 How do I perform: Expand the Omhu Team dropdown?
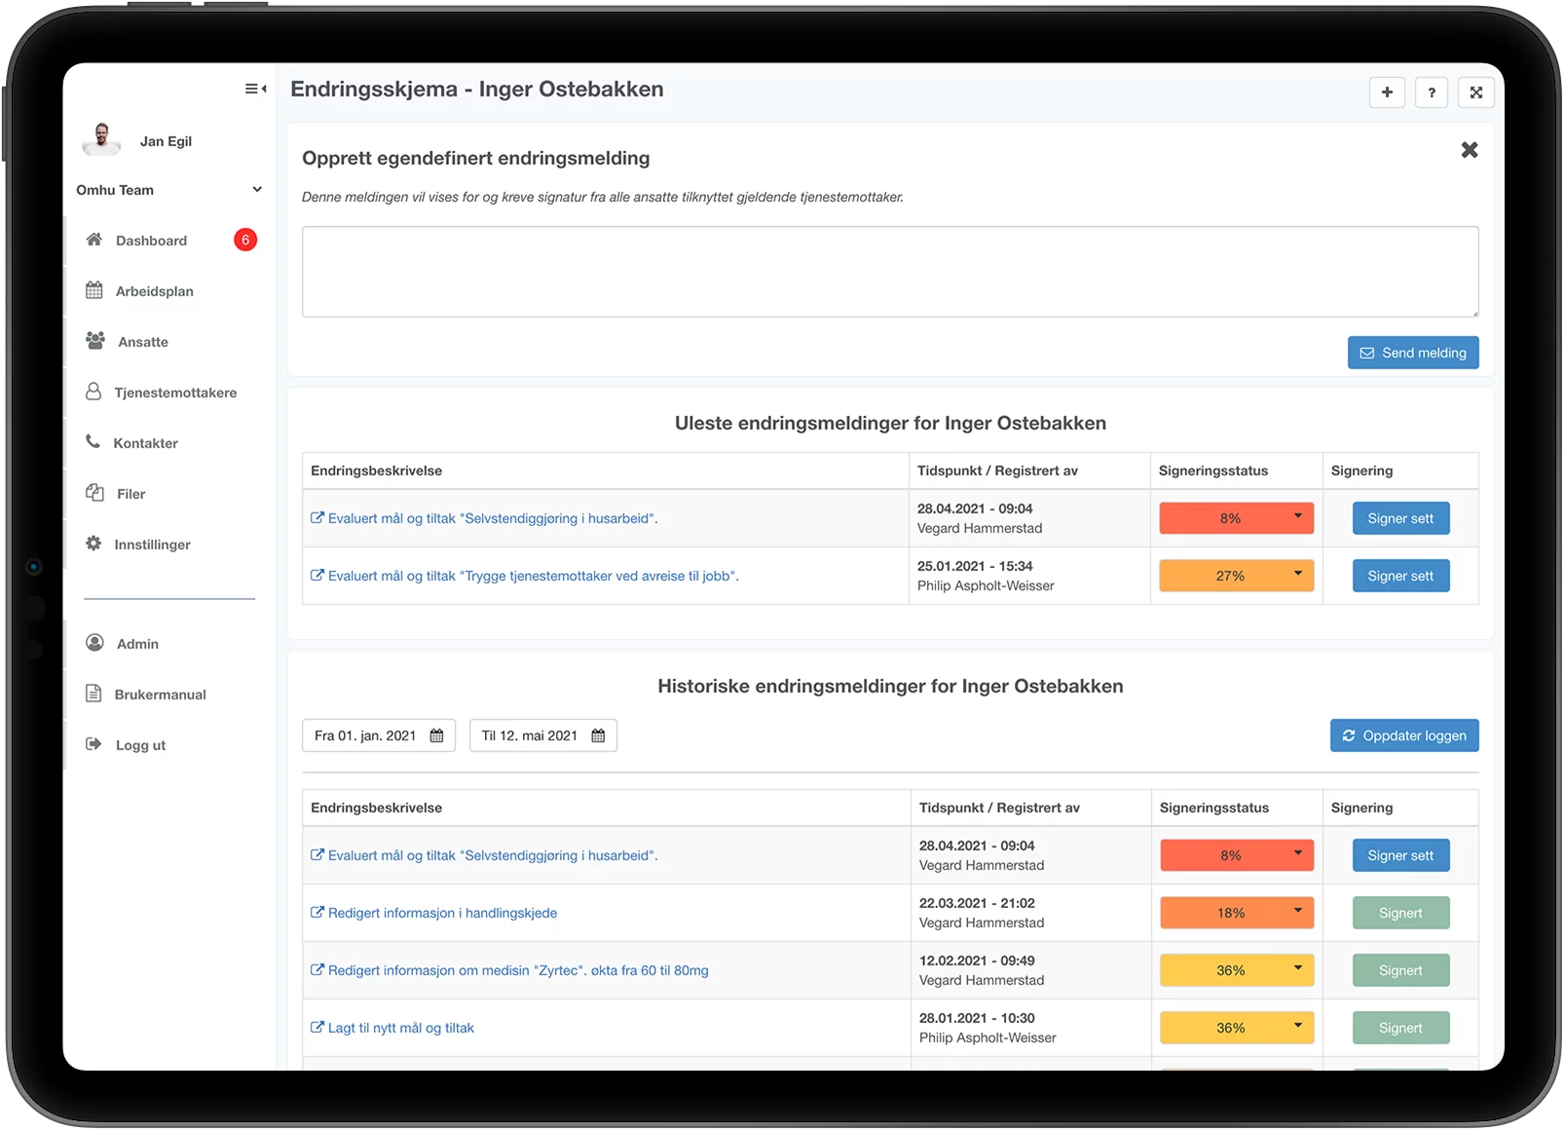click(256, 190)
